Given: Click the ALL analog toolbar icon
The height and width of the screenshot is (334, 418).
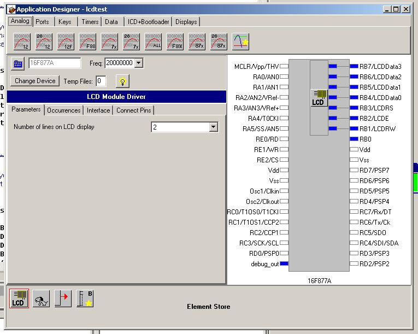Looking at the screenshot, I should coord(153,41).
